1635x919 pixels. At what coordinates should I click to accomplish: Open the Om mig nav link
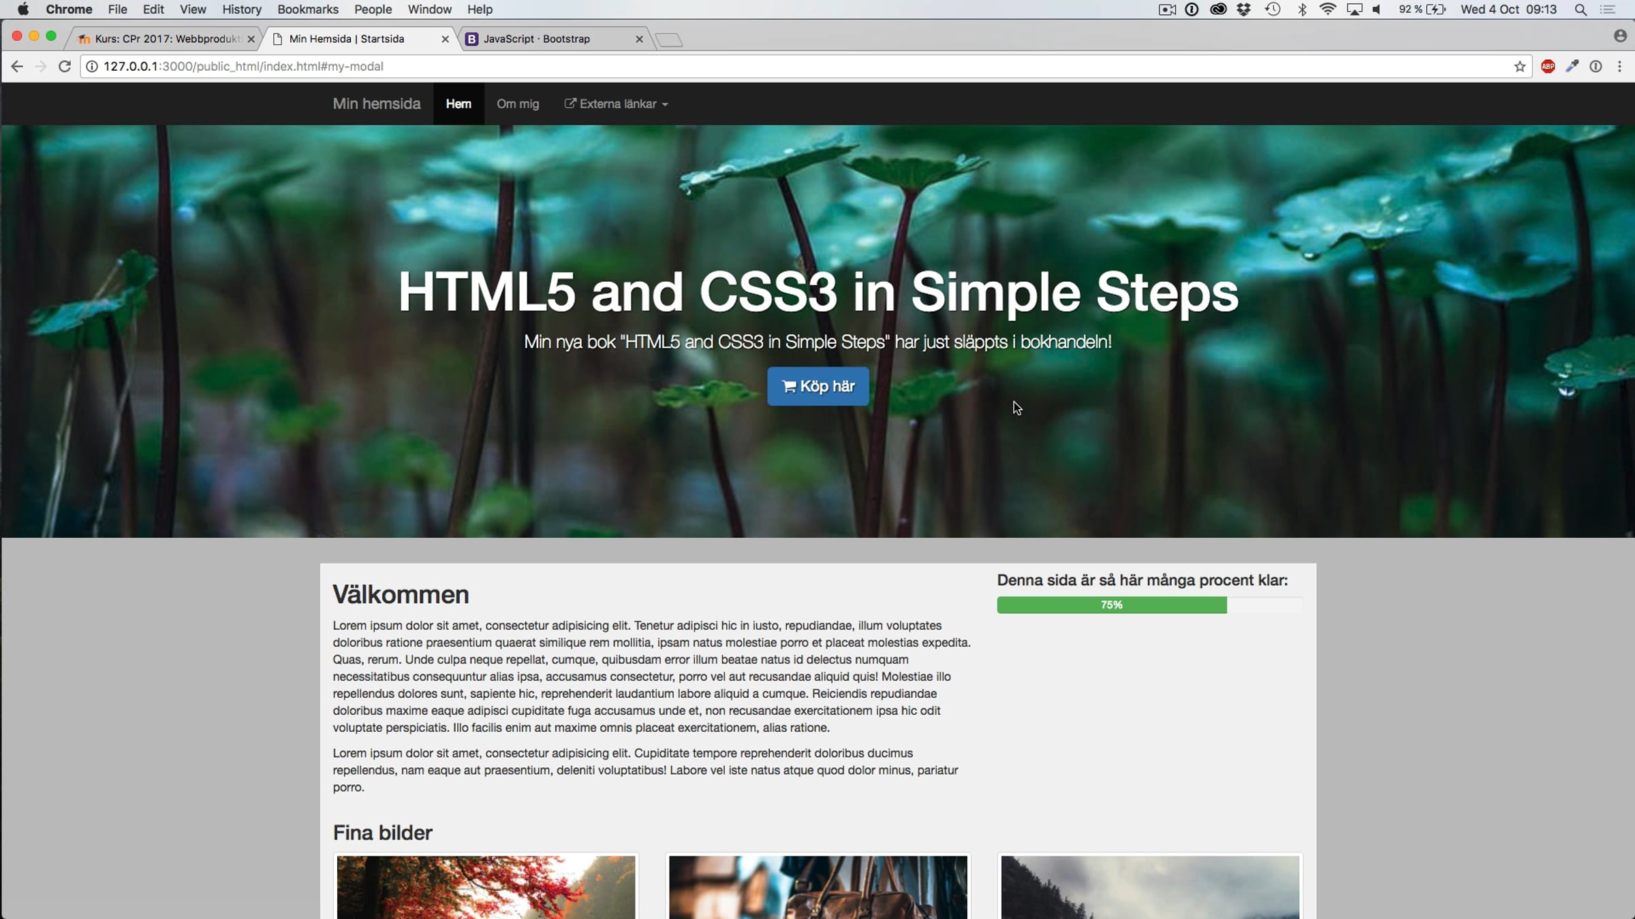517,104
